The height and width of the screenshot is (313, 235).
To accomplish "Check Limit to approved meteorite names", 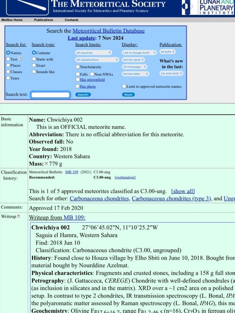I will (124, 86).
